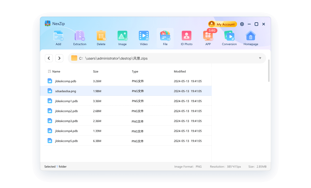Viewport: 311px width, 188px height.
Task: Click the NexZip app logo
Action: [x=48, y=24]
